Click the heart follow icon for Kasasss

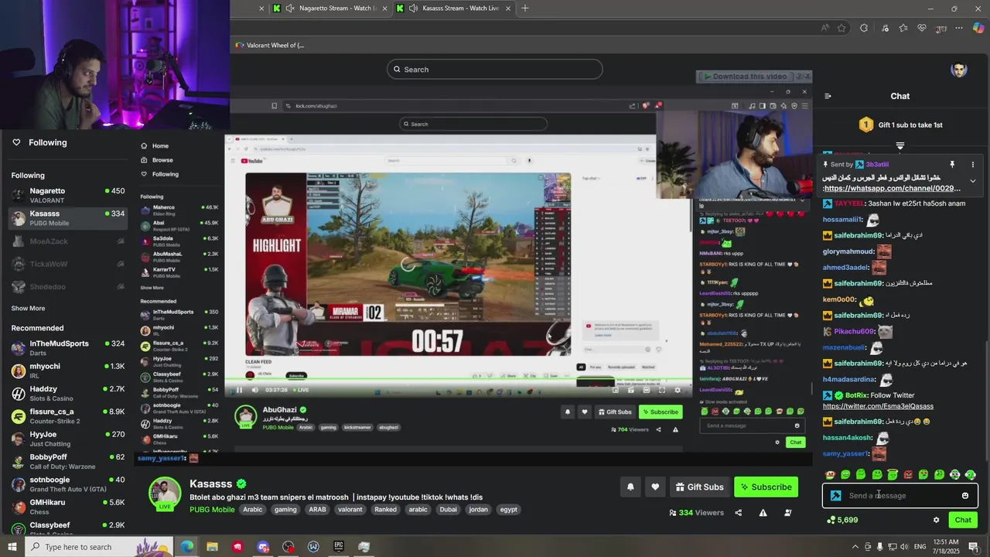pos(655,487)
